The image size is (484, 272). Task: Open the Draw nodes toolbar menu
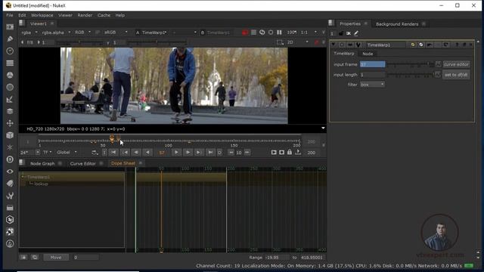(10, 39)
